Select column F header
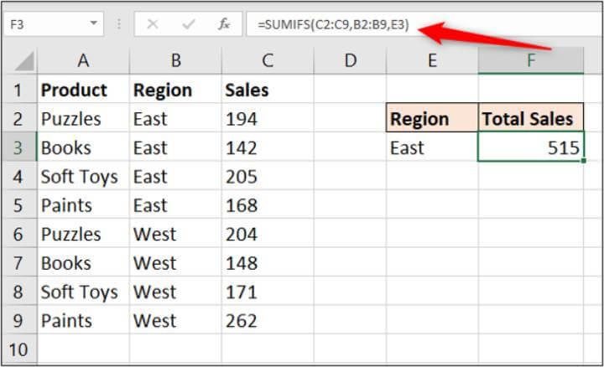The height and width of the screenshot is (367, 604). pyautogui.click(x=531, y=60)
